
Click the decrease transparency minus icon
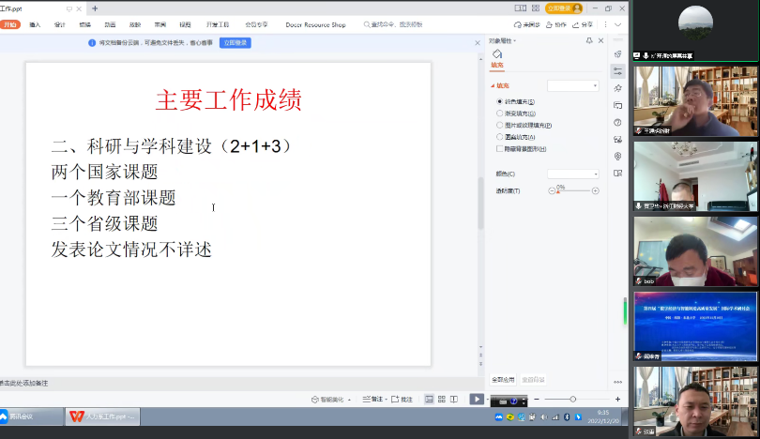[x=552, y=190]
